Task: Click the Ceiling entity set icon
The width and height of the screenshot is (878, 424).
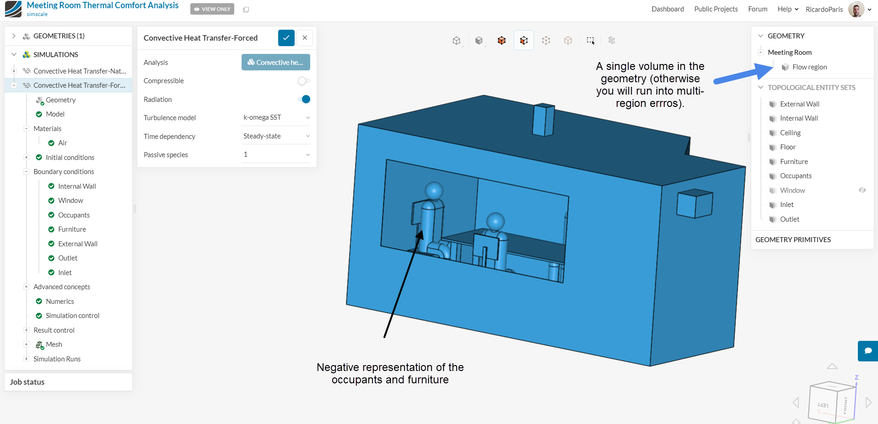Action: tap(773, 133)
